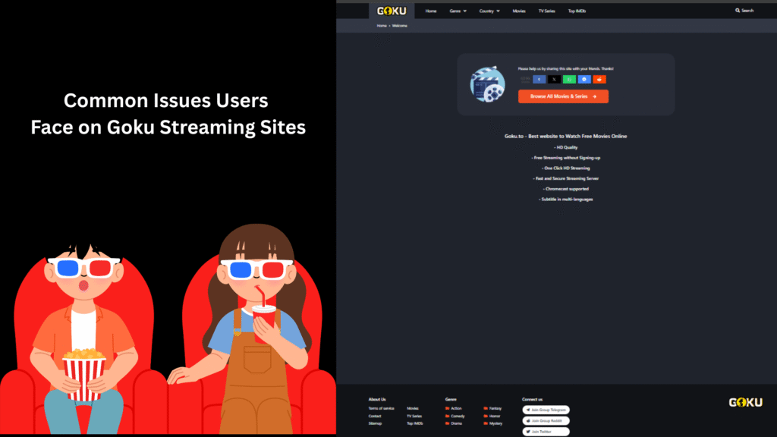
Task: Open the Mystery genre footer link
Action: click(x=496, y=423)
